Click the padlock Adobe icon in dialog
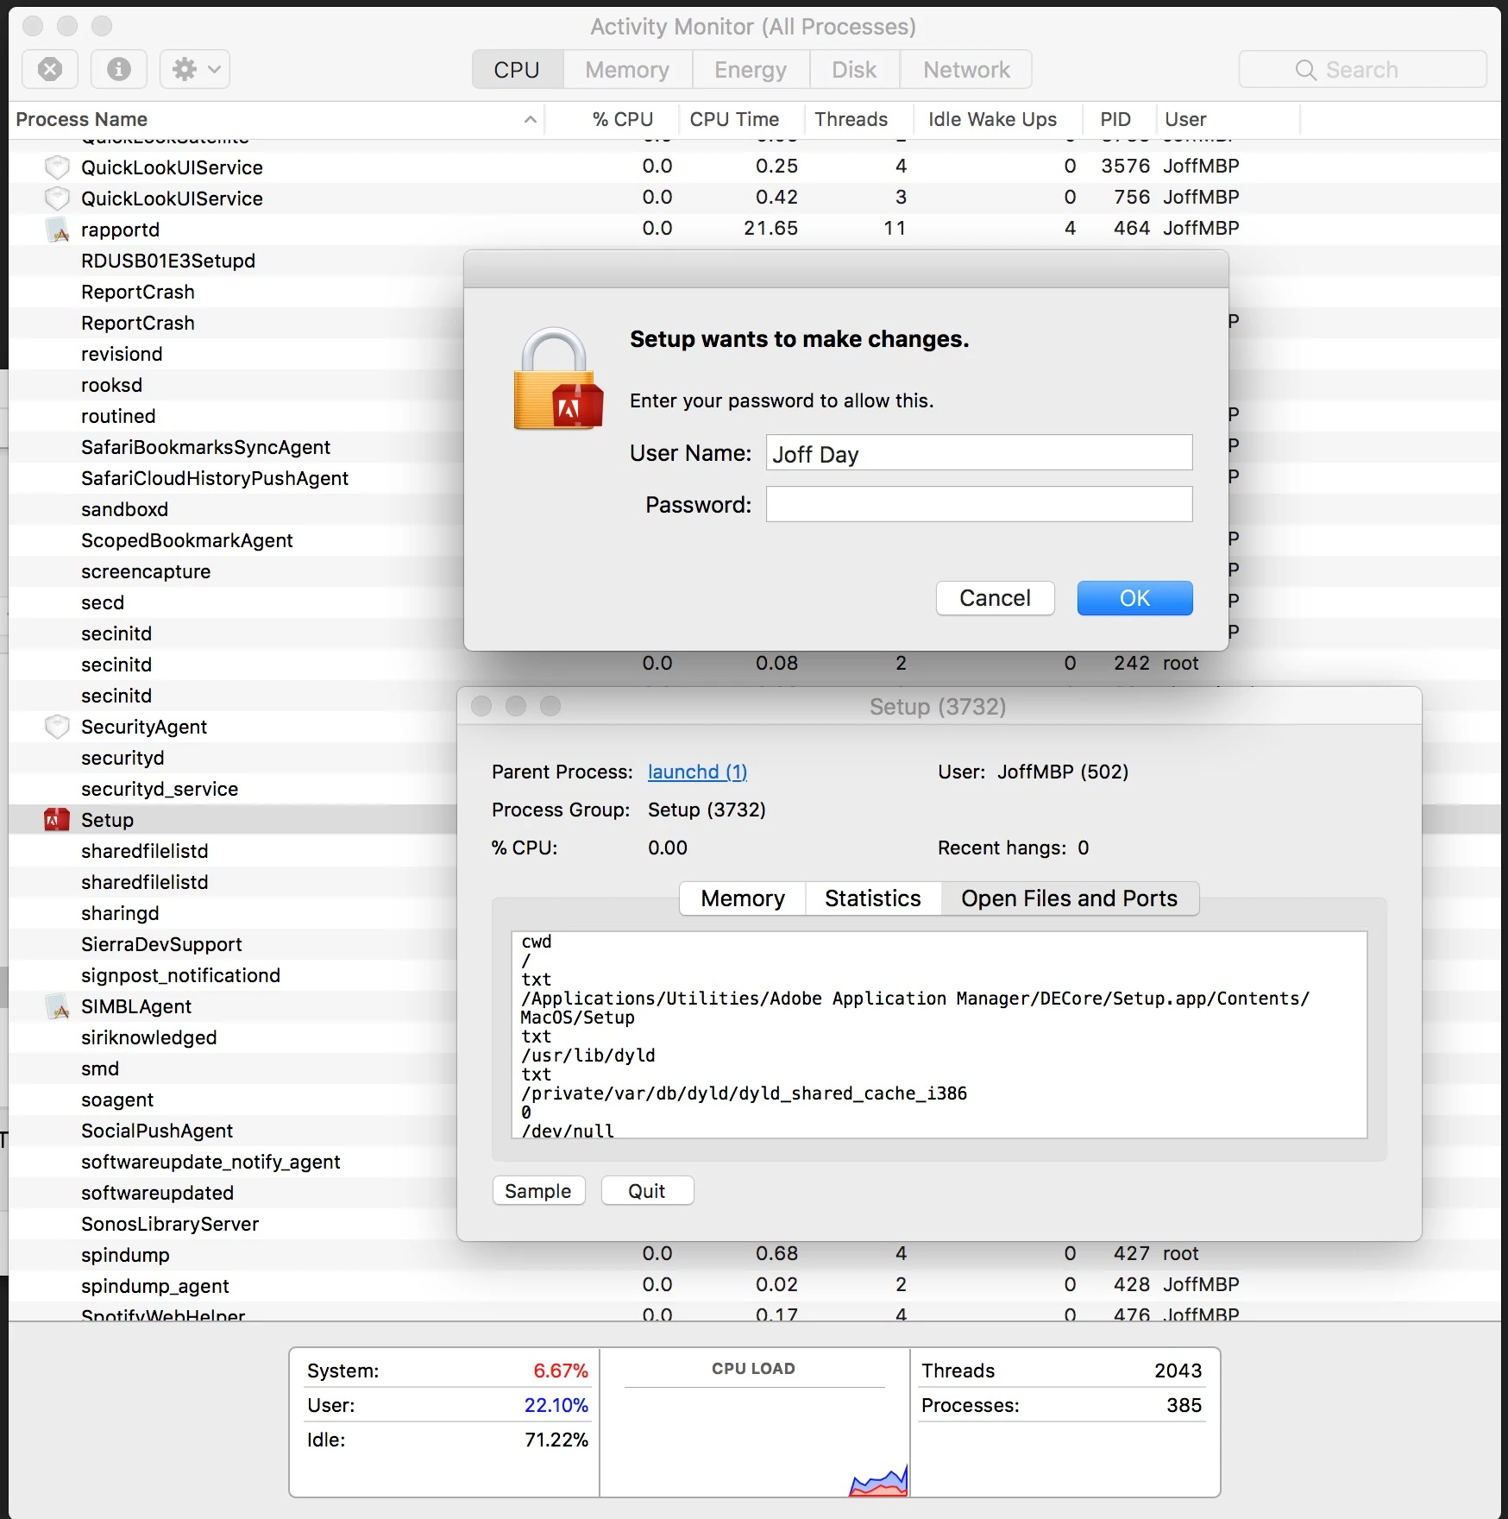 [x=557, y=379]
